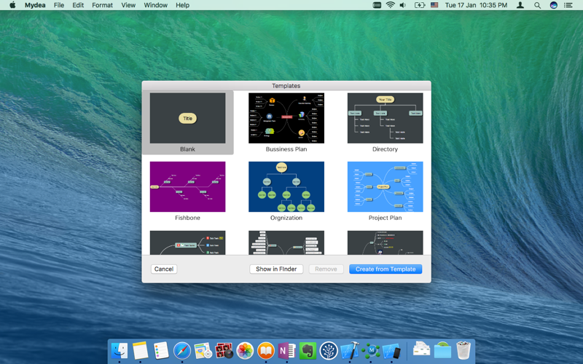Click the Siri icon in menu bar

[x=554, y=5]
